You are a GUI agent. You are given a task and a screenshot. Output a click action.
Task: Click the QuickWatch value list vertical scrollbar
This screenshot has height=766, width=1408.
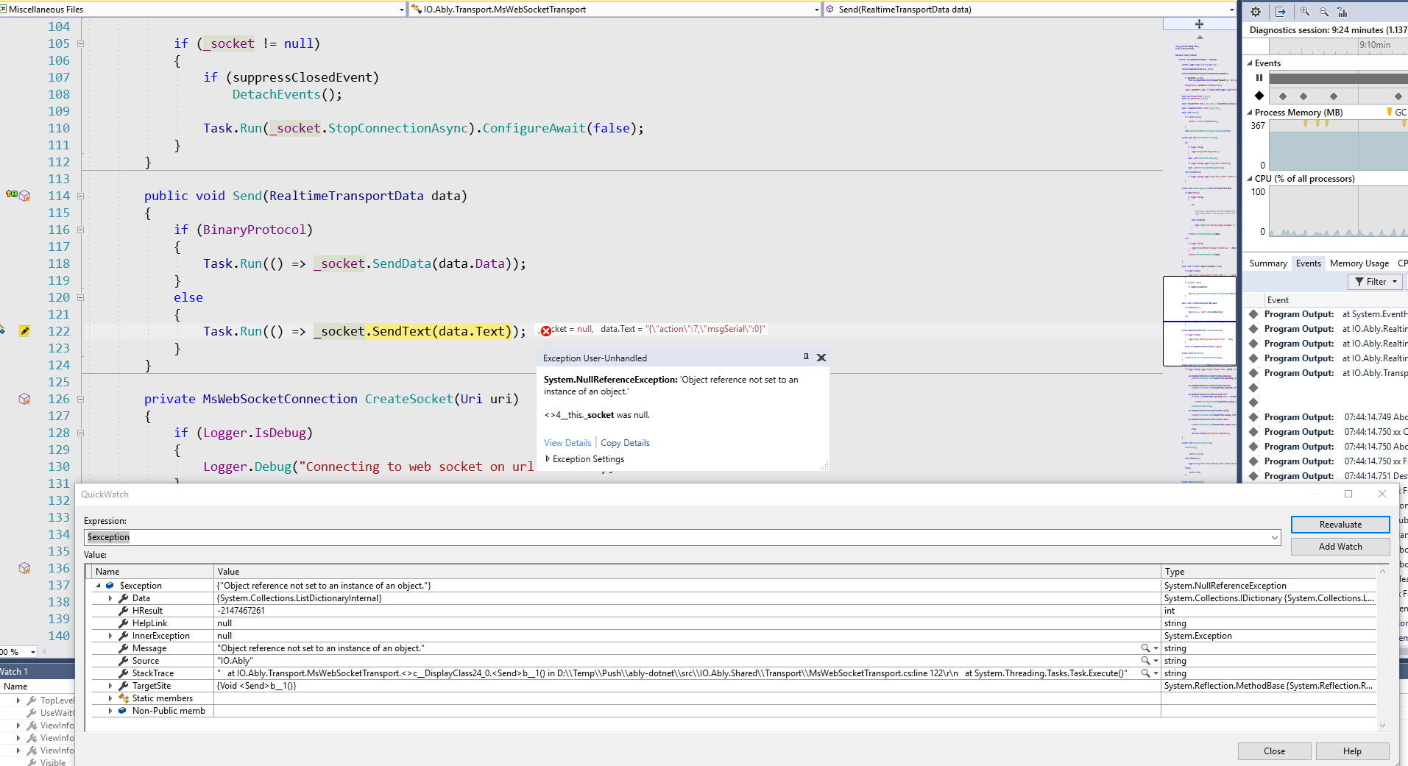click(x=1382, y=648)
